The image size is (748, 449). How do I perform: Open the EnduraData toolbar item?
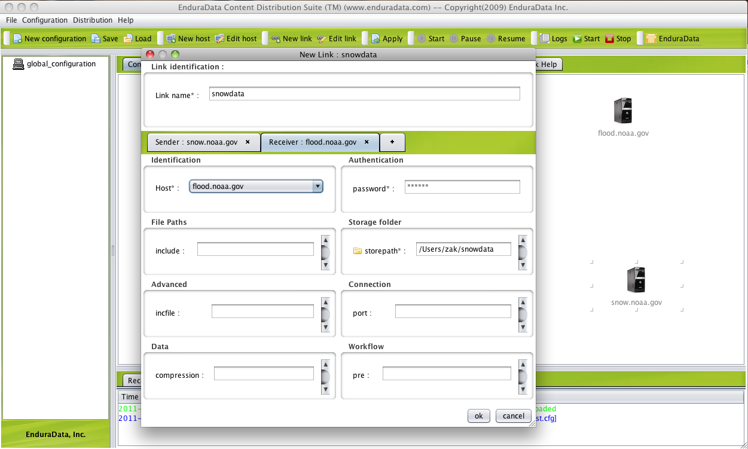672,38
